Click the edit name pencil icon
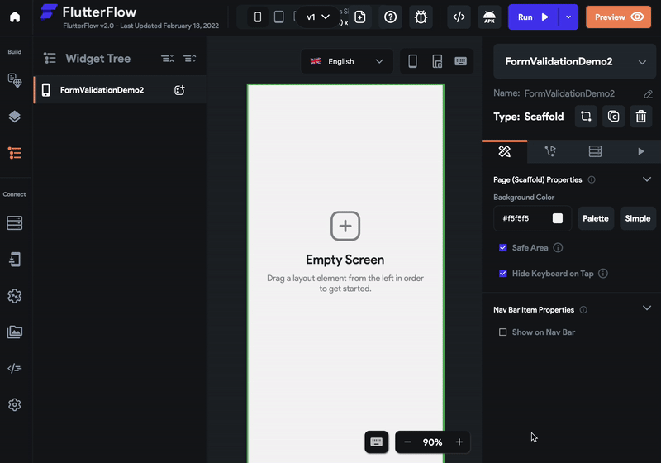 649,94
